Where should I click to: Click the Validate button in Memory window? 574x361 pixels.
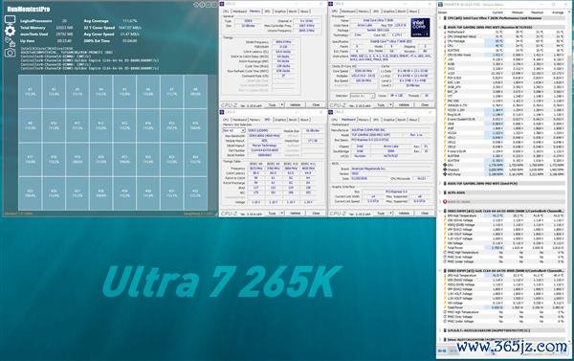tap(295, 104)
